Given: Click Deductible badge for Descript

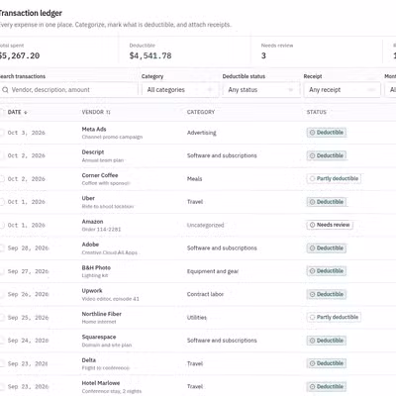Looking at the screenshot, I should point(327,155).
